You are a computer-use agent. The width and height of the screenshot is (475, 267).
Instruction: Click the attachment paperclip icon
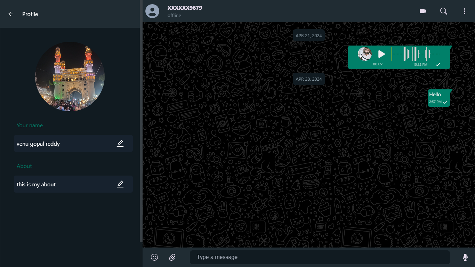tap(172, 257)
